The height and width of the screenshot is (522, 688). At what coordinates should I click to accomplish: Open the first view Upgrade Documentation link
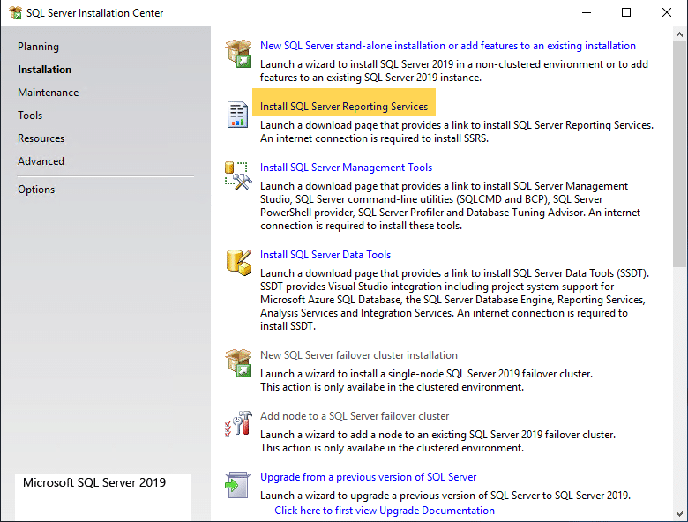point(384,511)
